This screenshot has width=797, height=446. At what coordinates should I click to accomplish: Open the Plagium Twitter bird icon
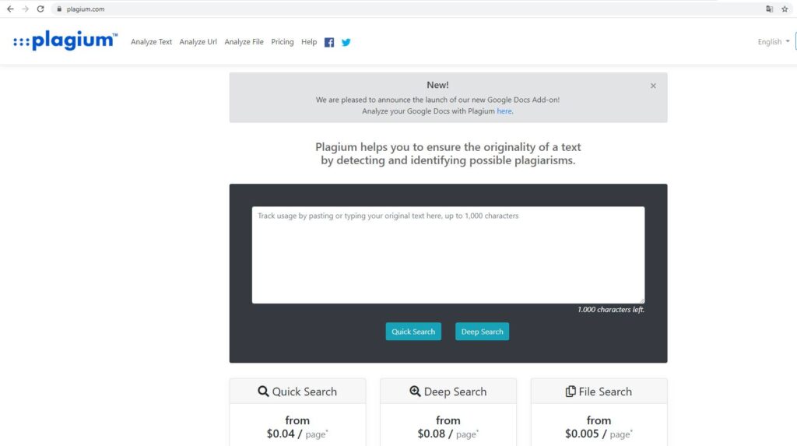click(346, 42)
